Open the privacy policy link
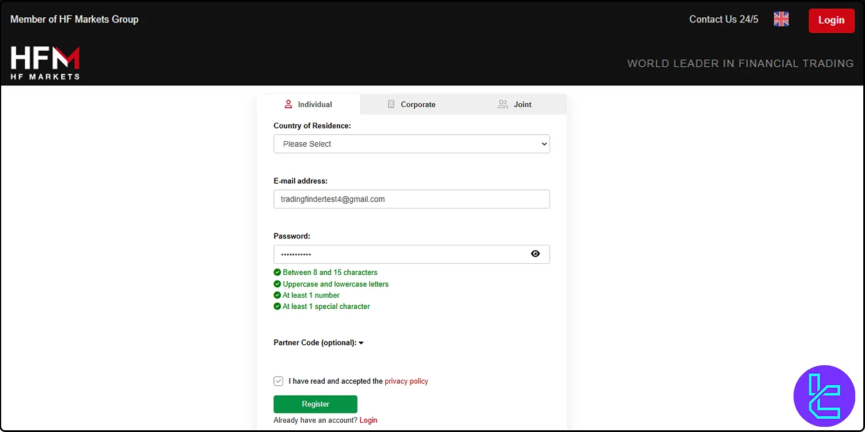The width and height of the screenshot is (865, 432). (x=407, y=381)
